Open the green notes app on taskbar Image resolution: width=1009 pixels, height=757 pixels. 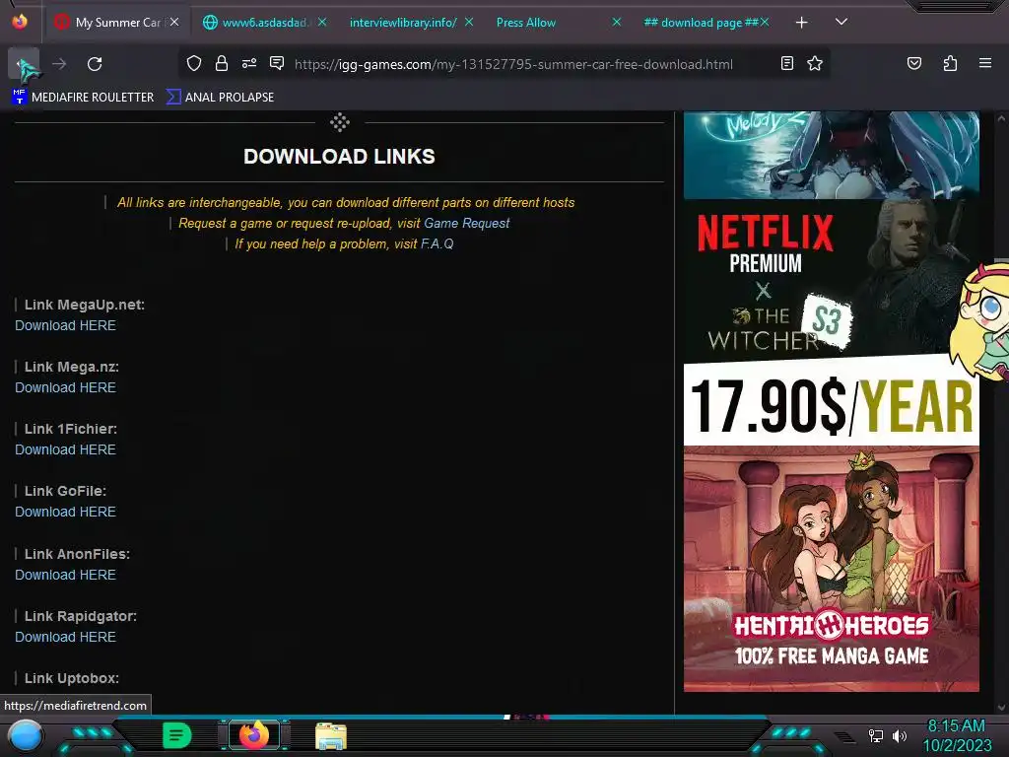pos(176,735)
